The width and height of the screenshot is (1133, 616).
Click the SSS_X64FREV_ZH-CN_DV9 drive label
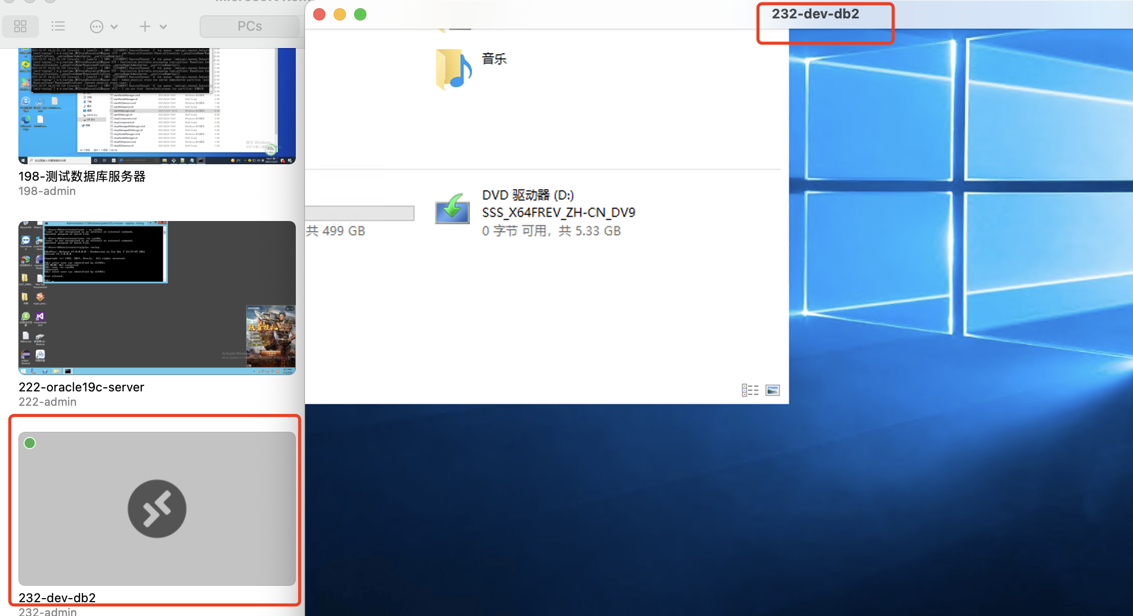[558, 212]
